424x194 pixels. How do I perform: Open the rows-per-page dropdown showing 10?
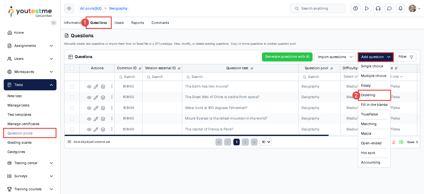(265, 142)
